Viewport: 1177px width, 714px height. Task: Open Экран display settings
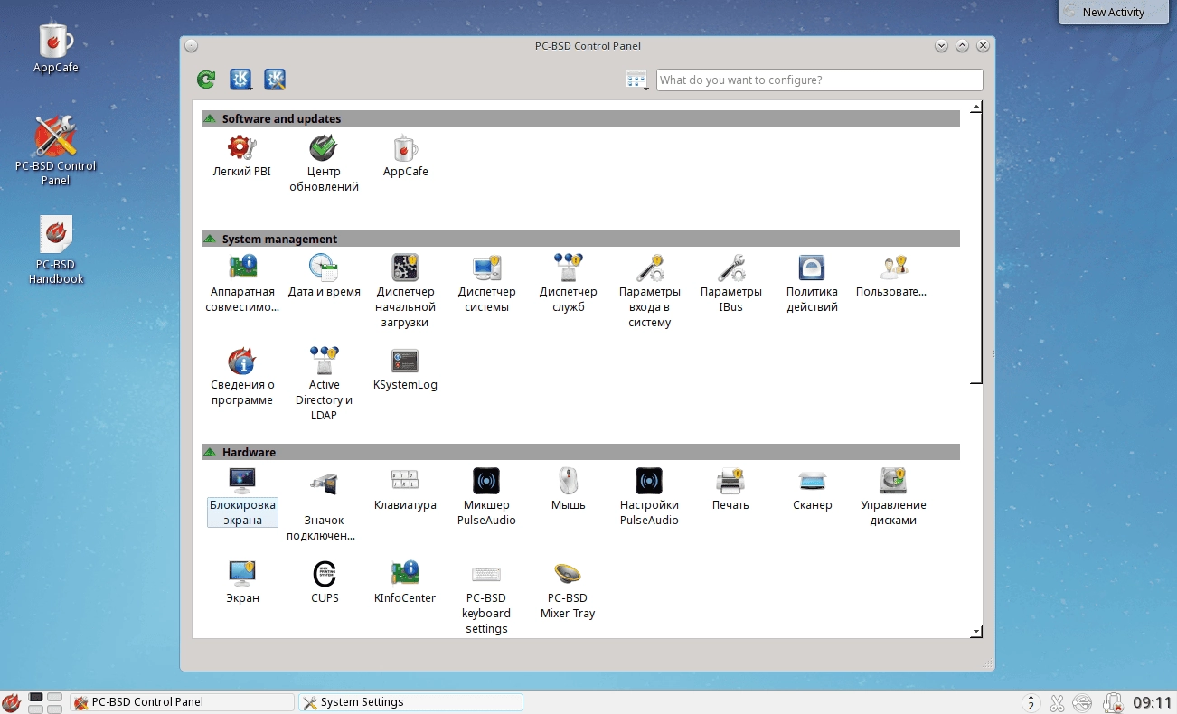[242, 583]
